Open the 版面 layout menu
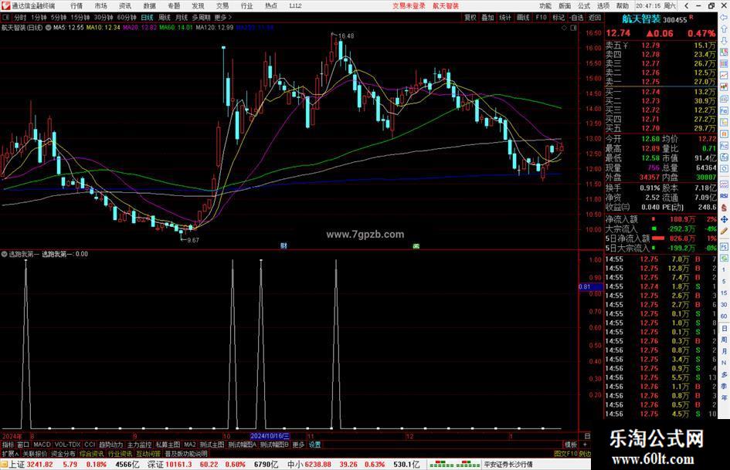The height and width of the screenshot is (470, 730). point(565,5)
